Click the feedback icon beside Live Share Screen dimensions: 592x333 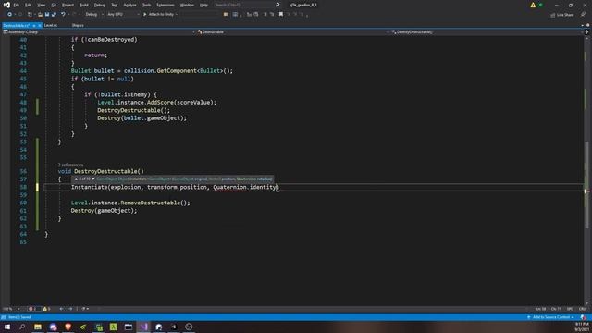584,15
